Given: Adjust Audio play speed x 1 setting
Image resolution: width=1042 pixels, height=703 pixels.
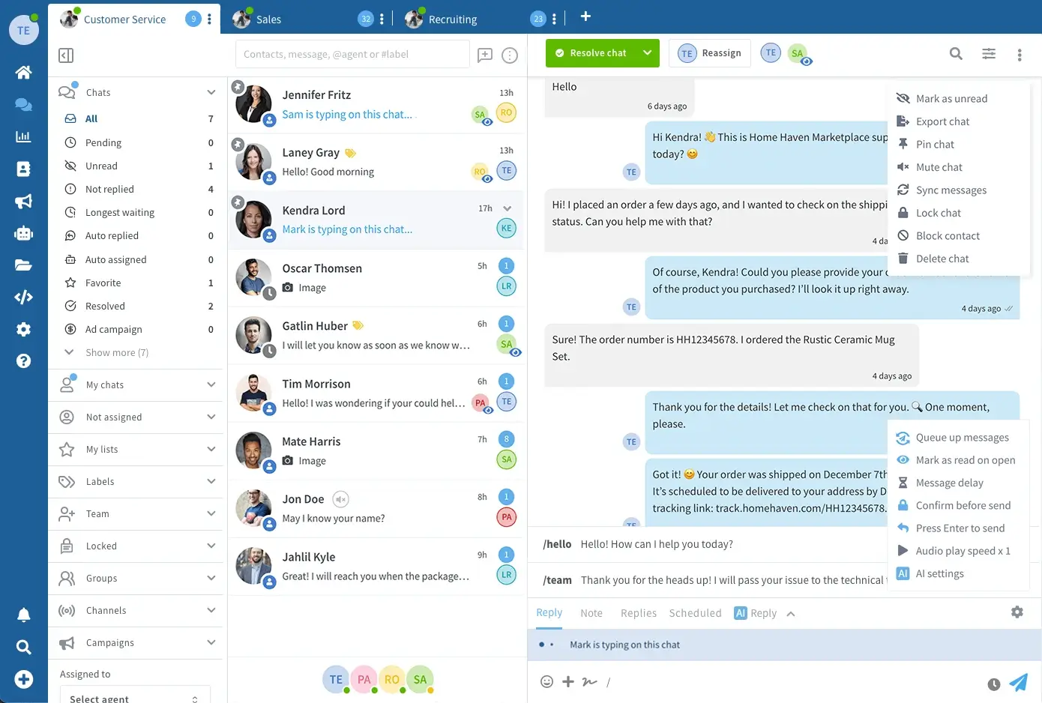Looking at the screenshot, I should click(x=963, y=550).
